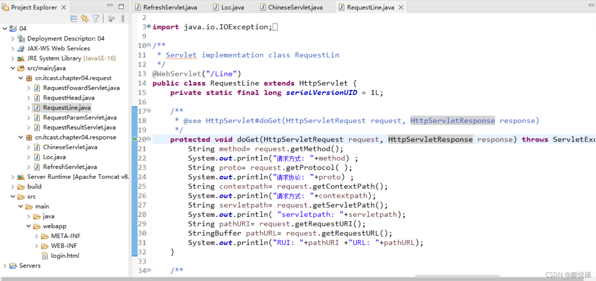Click the build folder icon
Viewport: 596px width, 281px height.
pos(21,187)
